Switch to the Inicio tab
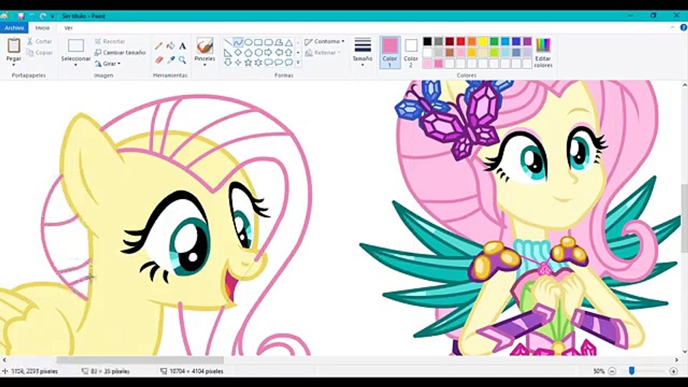The image size is (688, 387). pyautogui.click(x=42, y=28)
